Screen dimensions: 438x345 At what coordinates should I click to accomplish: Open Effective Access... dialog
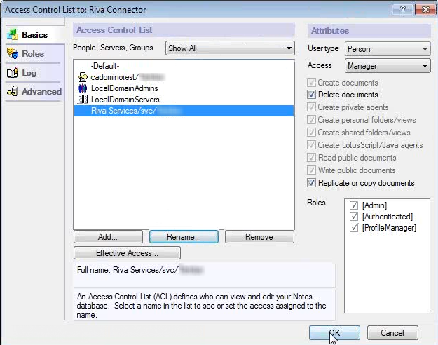(127, 253)
